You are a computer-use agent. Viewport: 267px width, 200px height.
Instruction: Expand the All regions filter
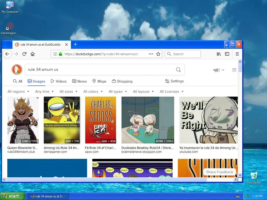(x=18, y=91)
